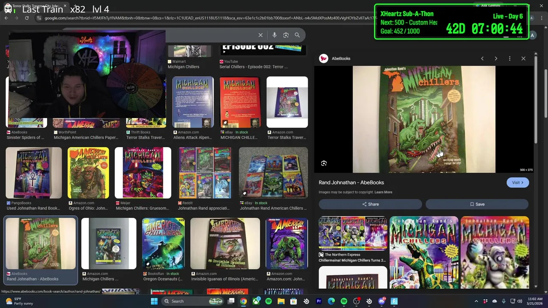Start a voice search with microphone
The image size is (548, 308).
click(x=274, y=35)
